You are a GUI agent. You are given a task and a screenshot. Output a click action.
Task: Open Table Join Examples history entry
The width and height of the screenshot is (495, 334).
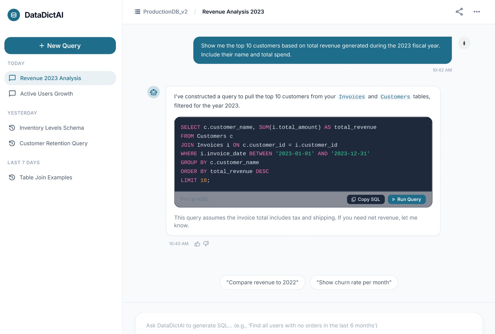46,177
